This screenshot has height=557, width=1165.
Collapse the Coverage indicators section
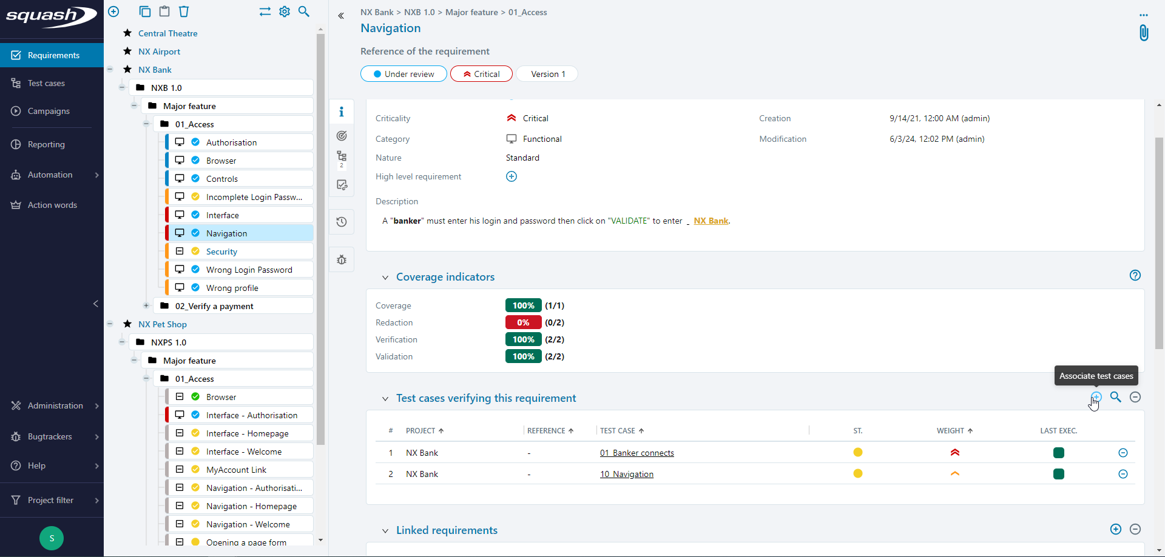(x=385, y=278)
